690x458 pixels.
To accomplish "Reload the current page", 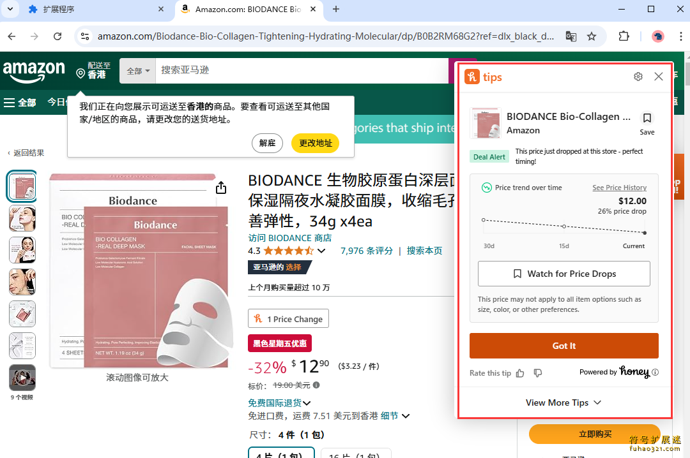I will tap(57, 36).
